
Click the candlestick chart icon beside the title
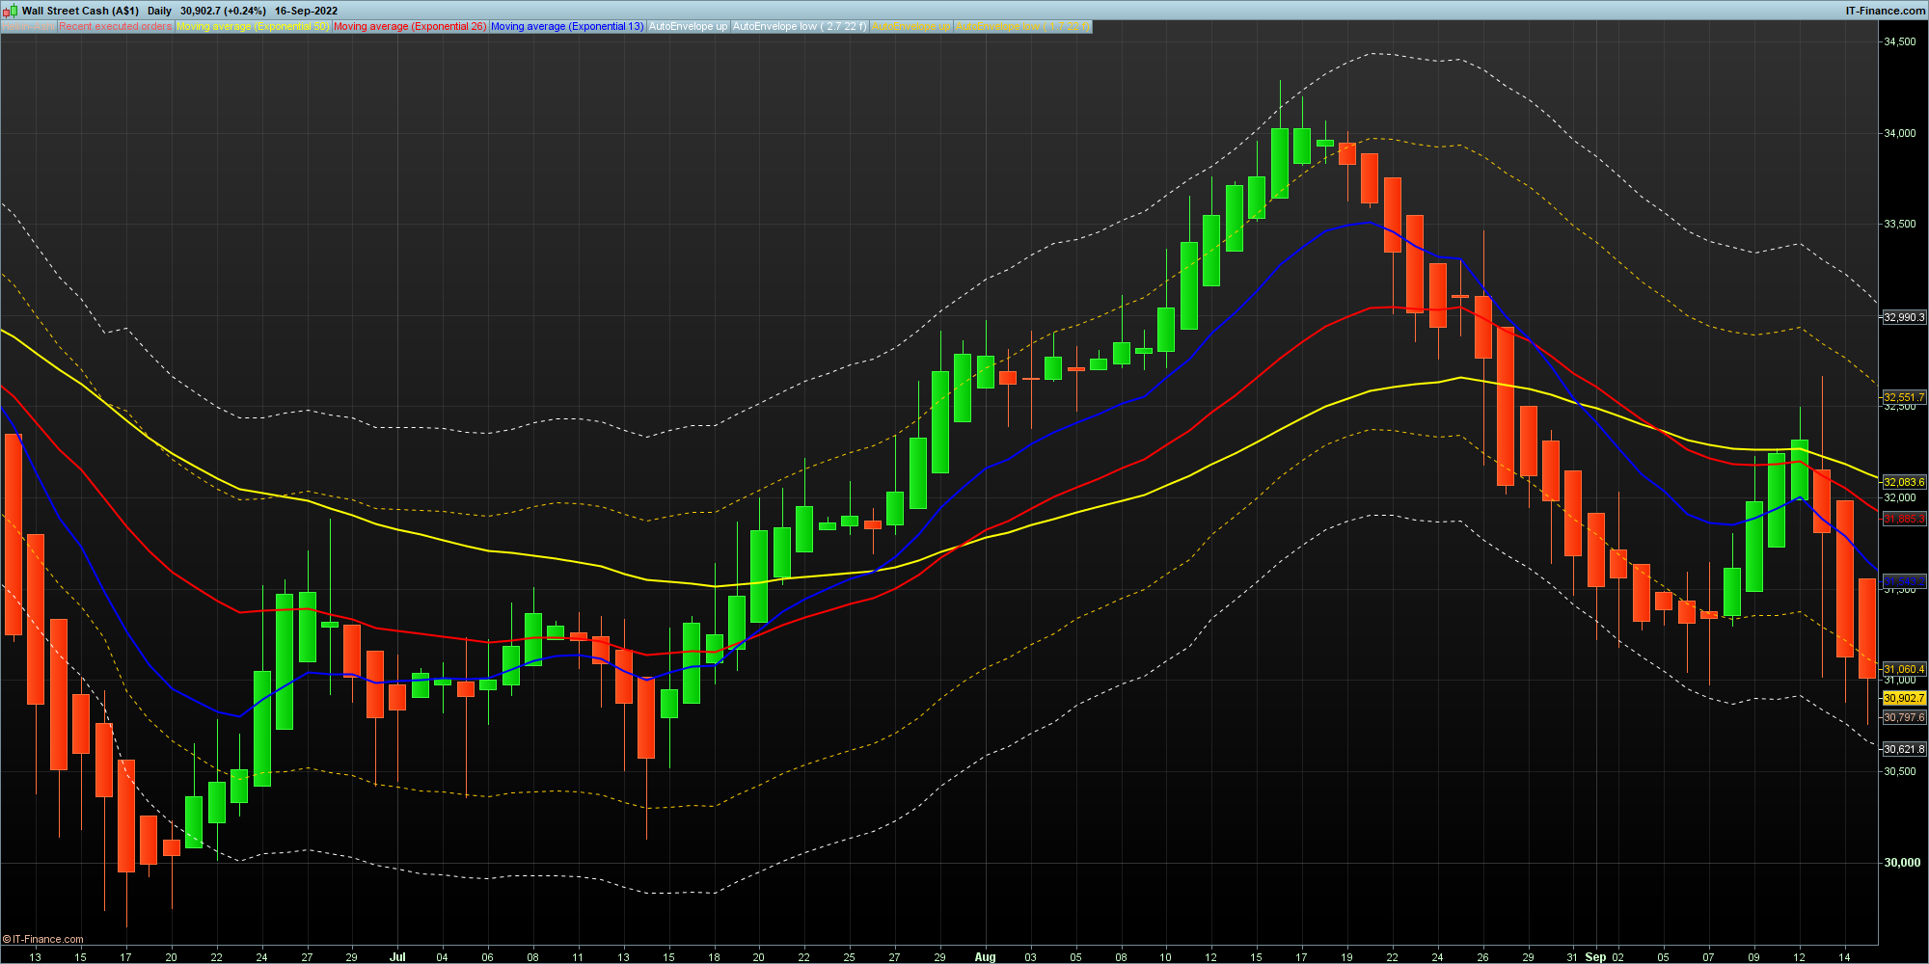click(11, 11)
